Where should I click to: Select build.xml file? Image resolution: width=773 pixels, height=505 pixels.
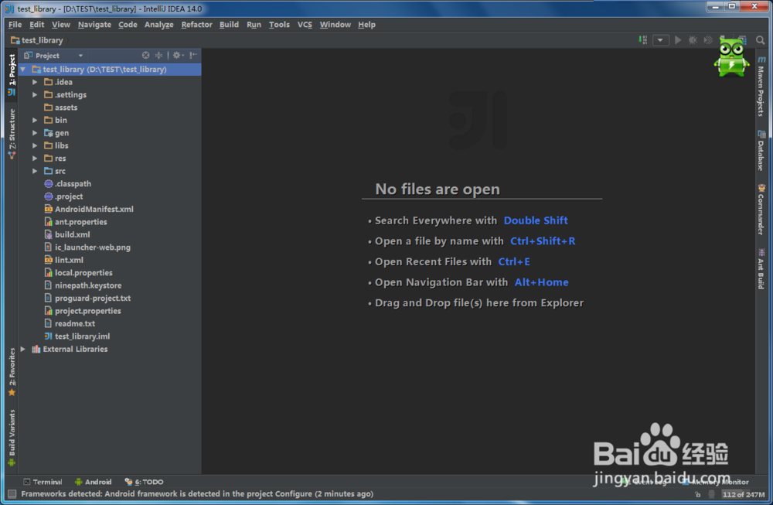point(67,235)
